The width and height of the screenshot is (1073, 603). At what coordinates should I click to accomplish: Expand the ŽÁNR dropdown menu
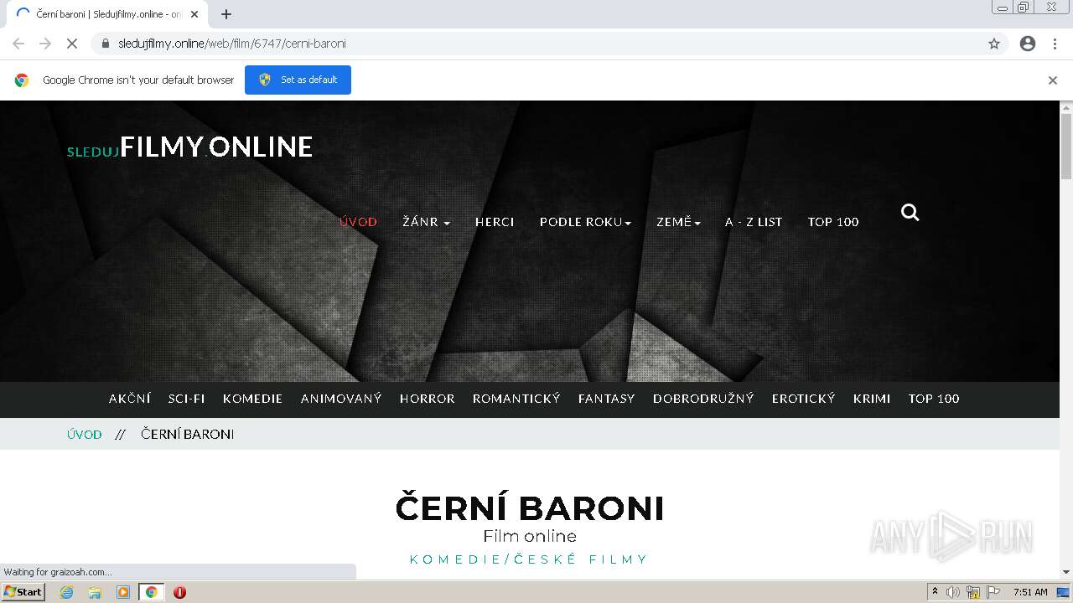426,222
